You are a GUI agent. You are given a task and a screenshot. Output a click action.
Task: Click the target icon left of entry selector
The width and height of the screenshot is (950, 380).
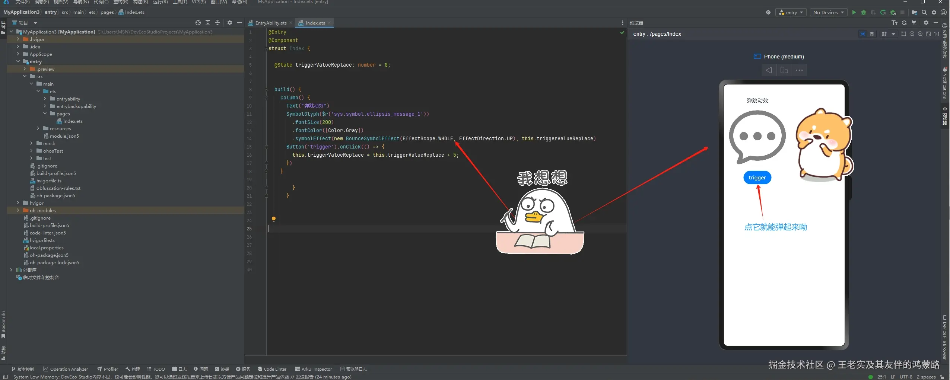[768, 12]
